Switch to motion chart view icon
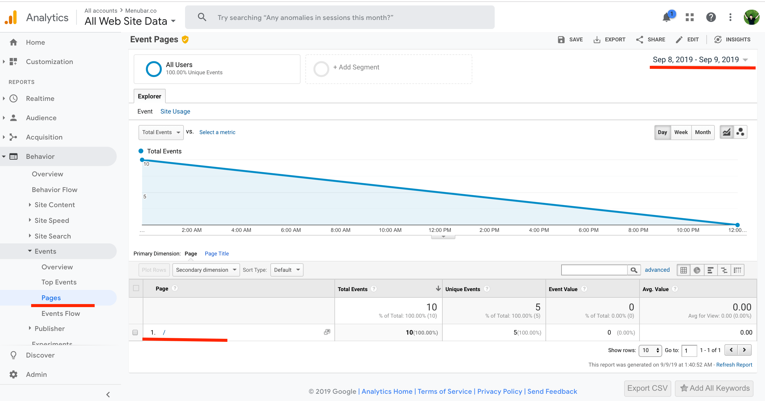The image size is (765, 401). (x=741, y=132)
